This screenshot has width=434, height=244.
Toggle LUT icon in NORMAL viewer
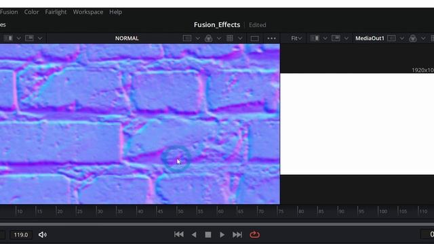208,38
